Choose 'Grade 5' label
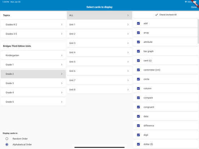 click(x=10, y=102)
